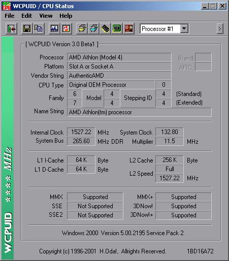Click the L2 Speed 1527.22 MHz value
This screenshot has height=261, width=229.
point(169,178)
